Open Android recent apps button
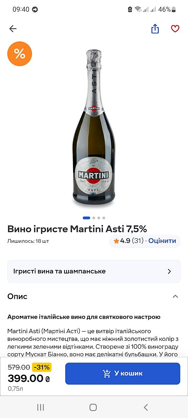The width and height of the screenshot is (188, 418). pyautogui.click(x=41, y=407)
